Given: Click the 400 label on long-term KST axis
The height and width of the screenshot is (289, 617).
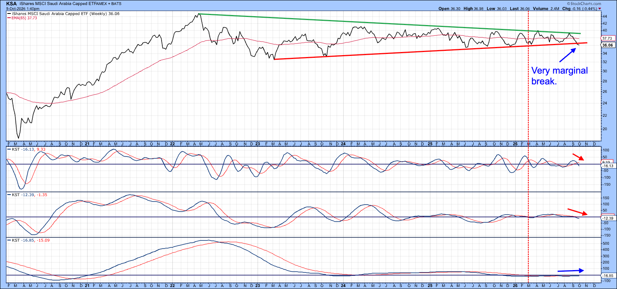Looking at the screenshot, I should 606,249.
